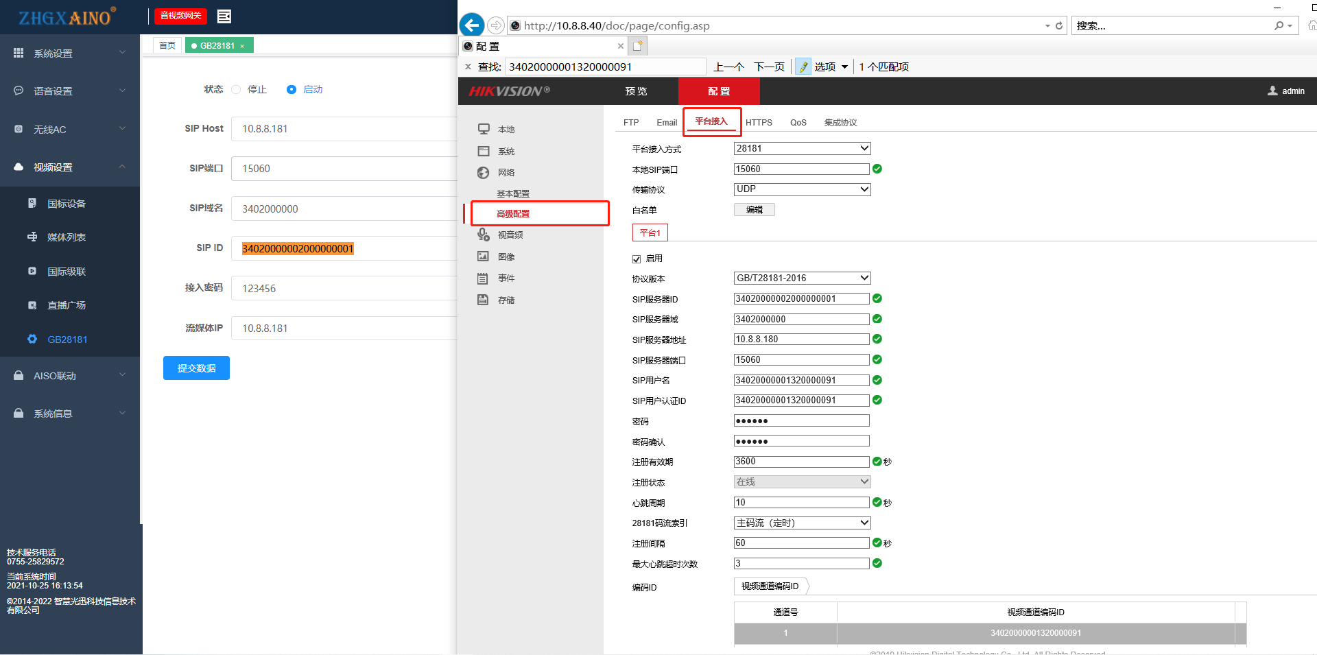Close the GB28181 tab in gateway page
Viewport: 1317px width, 655px height.
[242, 46]
